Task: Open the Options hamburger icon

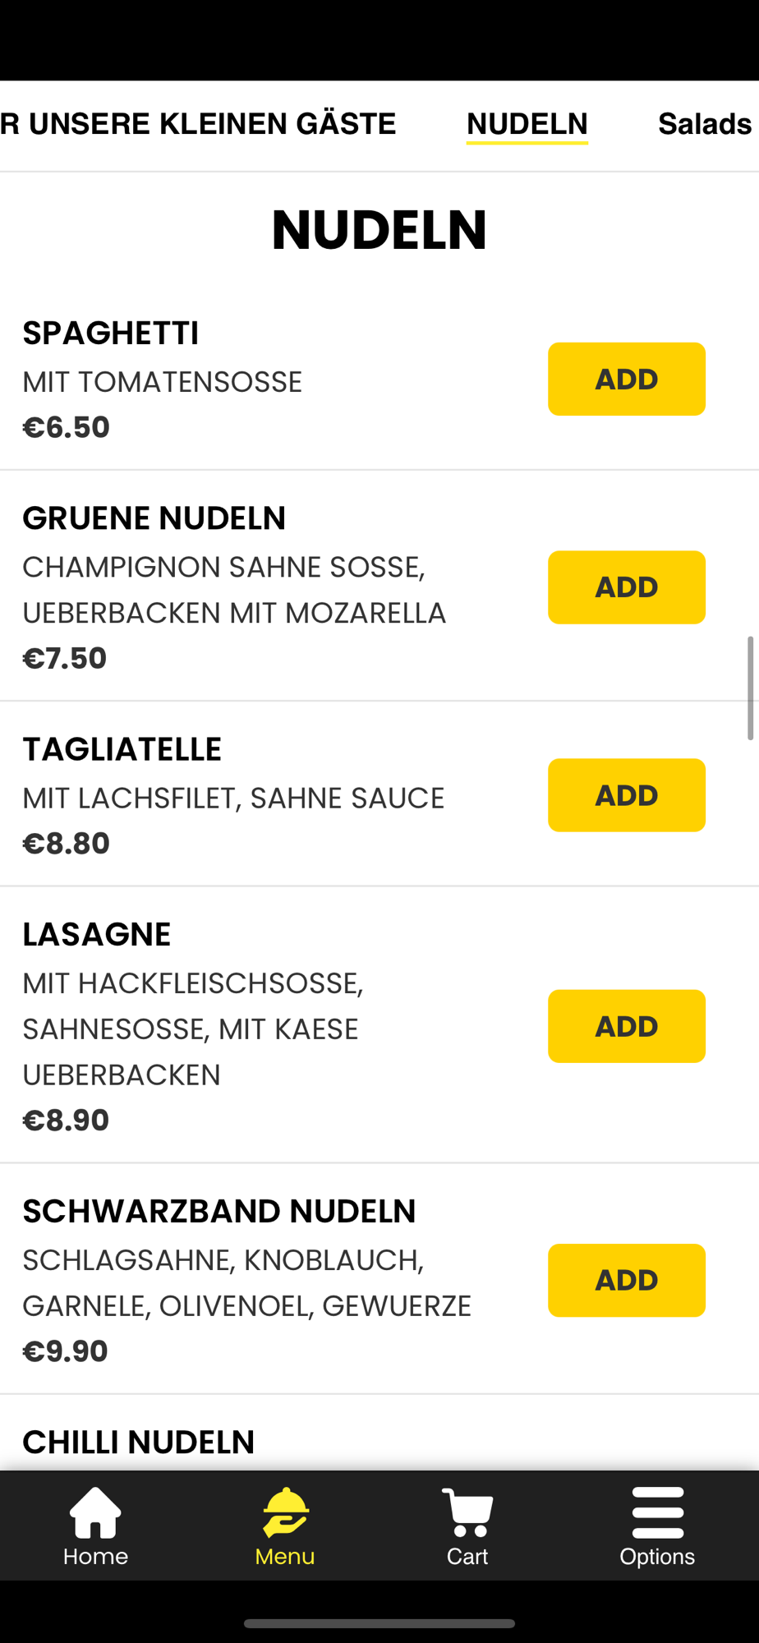Action: click(657, 1513)
